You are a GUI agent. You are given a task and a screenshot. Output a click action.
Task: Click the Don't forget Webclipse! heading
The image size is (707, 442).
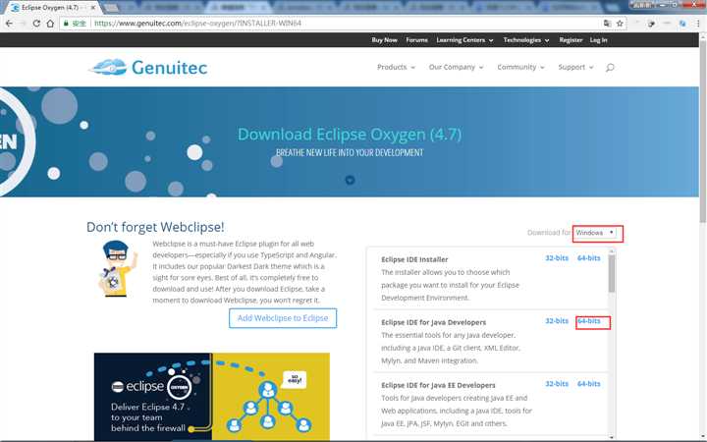(x=155, y=227)
